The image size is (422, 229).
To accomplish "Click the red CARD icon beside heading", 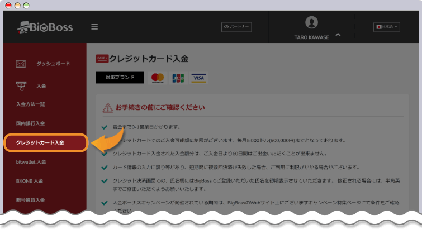I will pyautogui.click(x=102, y=59).
